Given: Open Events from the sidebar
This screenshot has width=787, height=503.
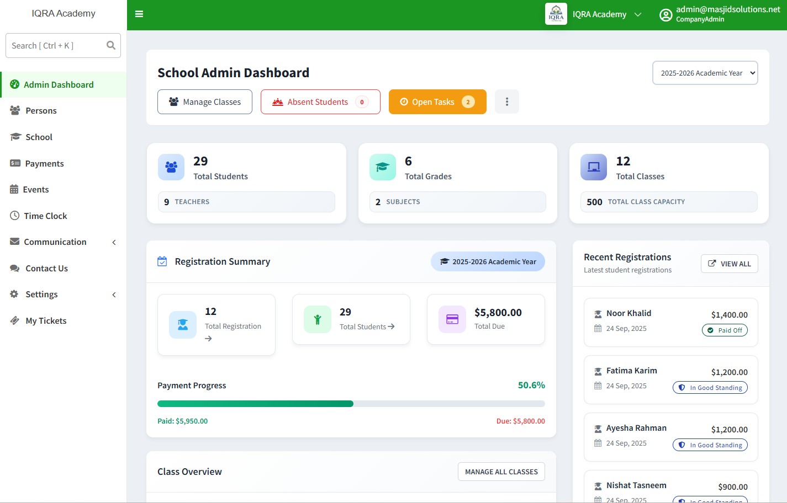Looking at the screenshot, I should (64, 189).
